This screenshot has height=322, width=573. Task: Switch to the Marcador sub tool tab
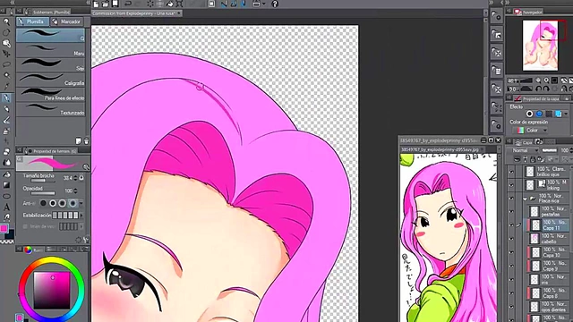click(x=66, y=21)
